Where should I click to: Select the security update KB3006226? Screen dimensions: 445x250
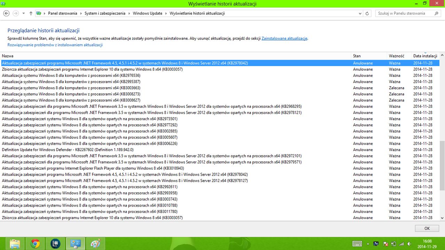220,144
